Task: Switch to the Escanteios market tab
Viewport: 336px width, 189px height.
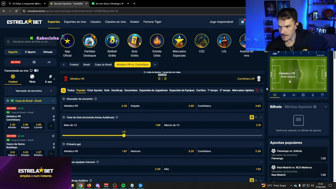Action: (x=131, y=90)
